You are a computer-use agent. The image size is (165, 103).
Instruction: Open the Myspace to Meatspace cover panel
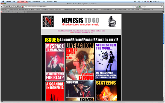55,62
